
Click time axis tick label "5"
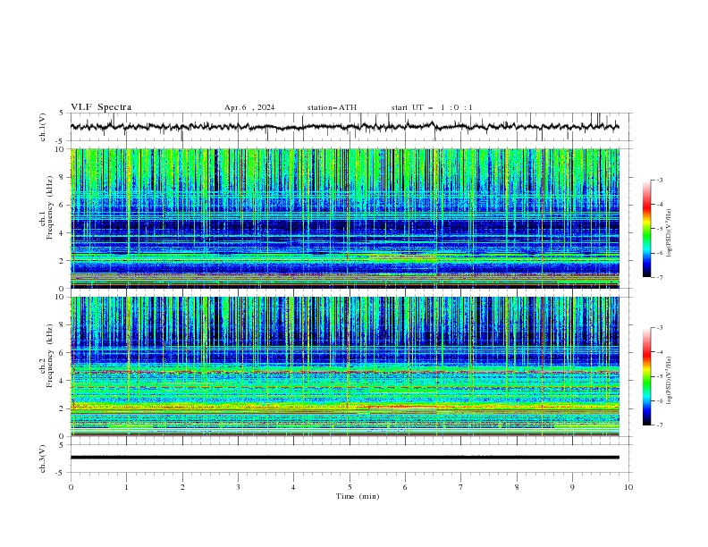(x=350, y=487)
